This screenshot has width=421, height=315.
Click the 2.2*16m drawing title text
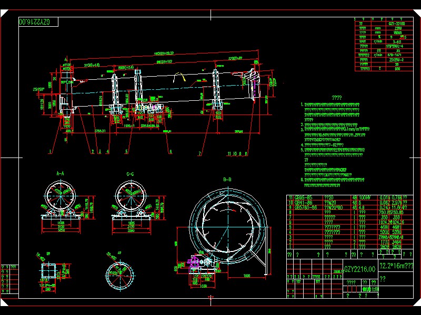pyautogui.click(x=396, y=266)
